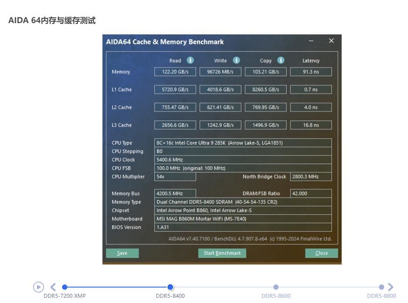Click L2 Cache copy value 769.95 GB/s

(266, 107)
